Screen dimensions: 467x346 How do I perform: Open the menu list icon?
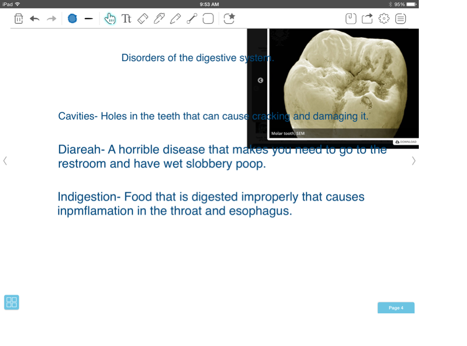coord(401,19)
